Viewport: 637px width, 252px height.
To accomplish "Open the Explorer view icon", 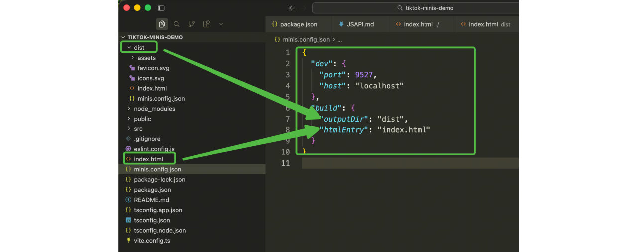I will click(x=162, y=24).
